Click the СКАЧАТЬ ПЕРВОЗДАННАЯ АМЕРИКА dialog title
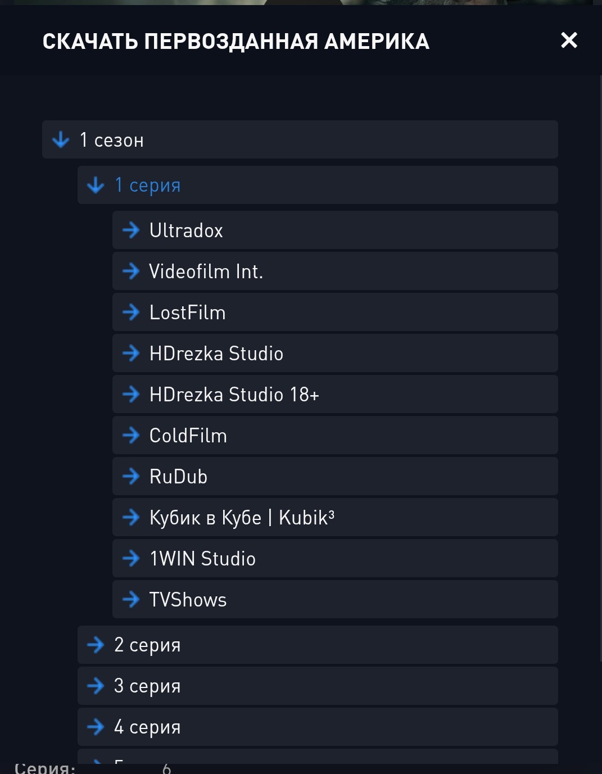Viewport: 602px width, 774px height. coord(236,42)
